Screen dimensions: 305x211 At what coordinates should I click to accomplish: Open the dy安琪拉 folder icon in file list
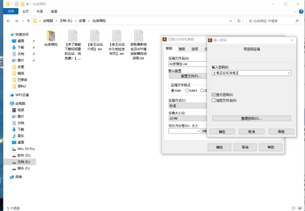coord(51,36)
